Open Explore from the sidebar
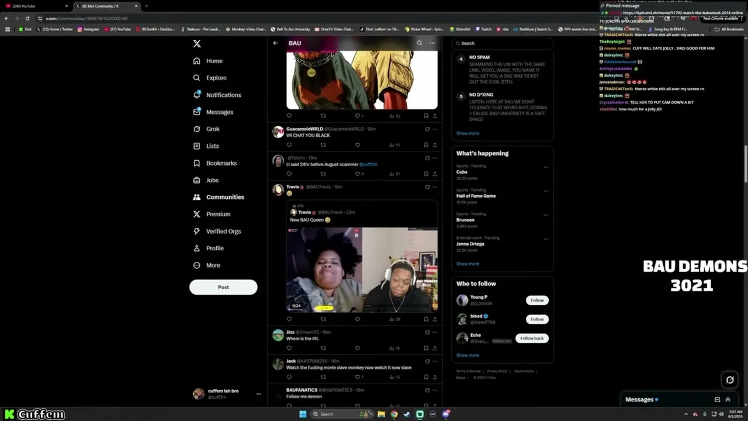This screenshot has height=421, width=748. [210, 78]
